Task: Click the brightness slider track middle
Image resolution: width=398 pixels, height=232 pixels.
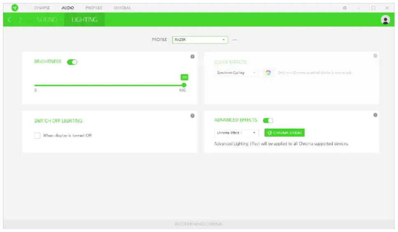Action: click(109, 85)
